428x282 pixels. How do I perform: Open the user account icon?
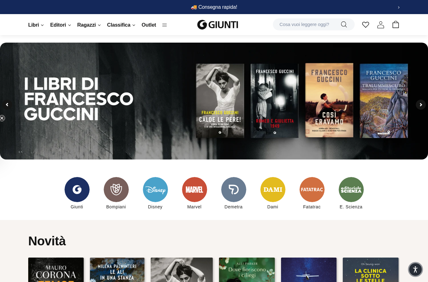click(x=381, y=24)
